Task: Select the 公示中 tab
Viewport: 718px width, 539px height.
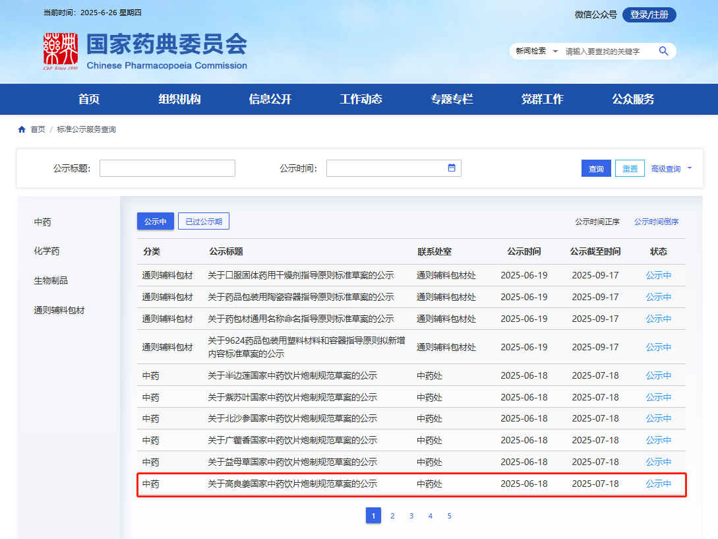Action: pyautogui.click(x=155, y=222)
